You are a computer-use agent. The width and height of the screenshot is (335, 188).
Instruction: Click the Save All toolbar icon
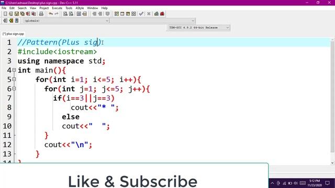coord(22,14)
